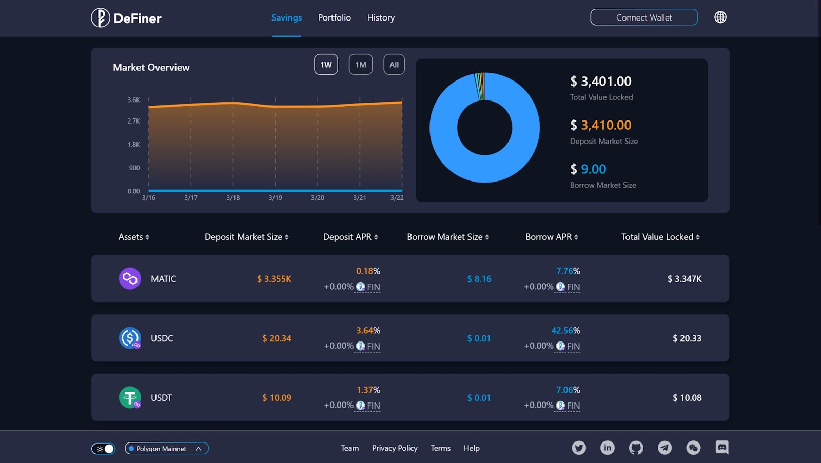The image size is (821, 463).
Task: Click the 3/19 date label on chart
Action: (x=276, y=198)
